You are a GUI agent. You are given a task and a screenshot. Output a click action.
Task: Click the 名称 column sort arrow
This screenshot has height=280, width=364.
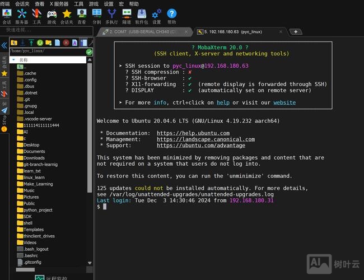[x=13, y=60]
